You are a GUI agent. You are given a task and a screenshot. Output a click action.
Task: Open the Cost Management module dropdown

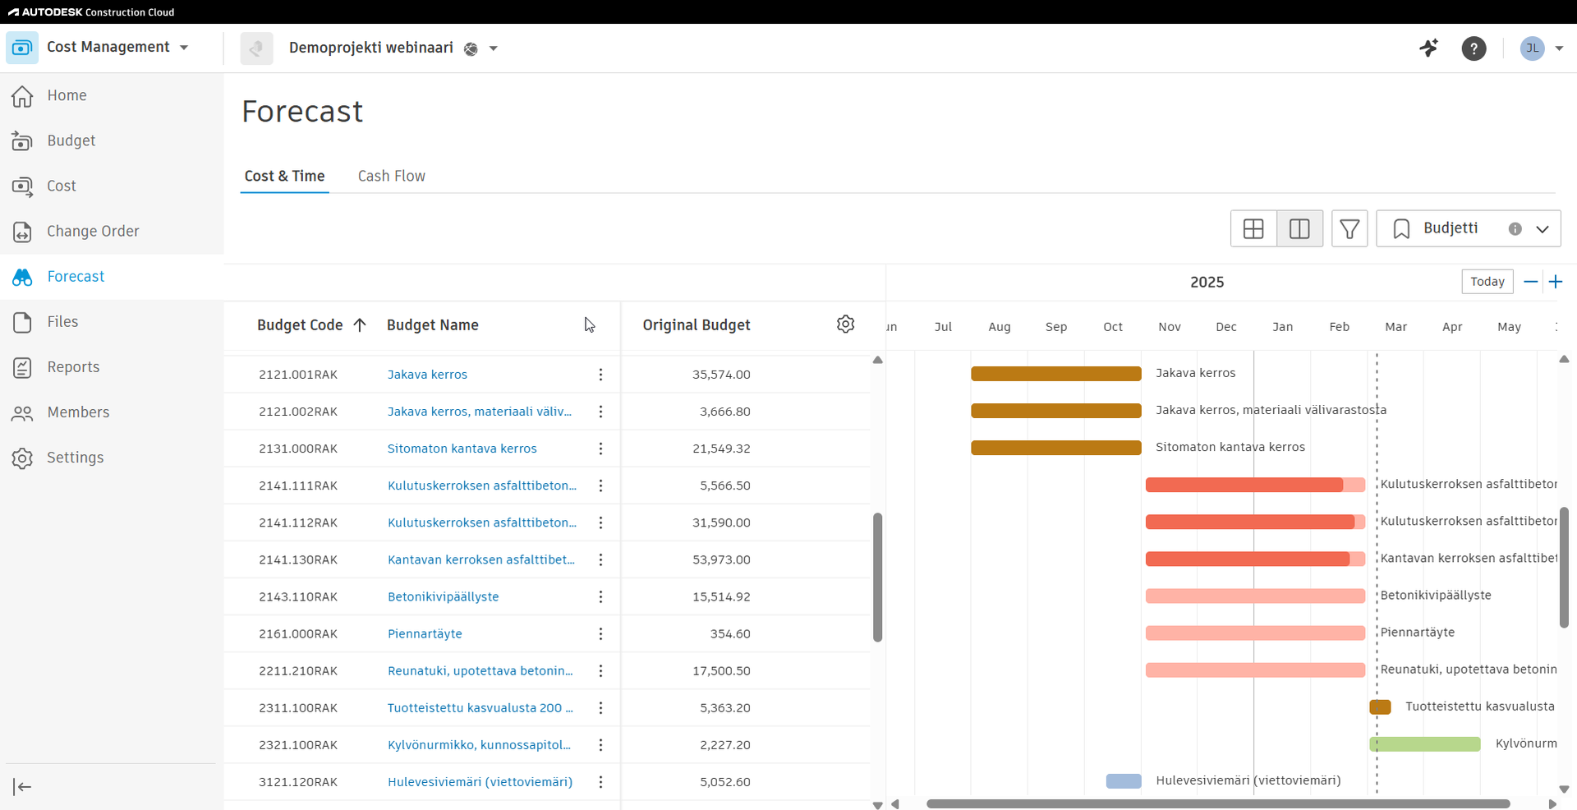point(184,48)
